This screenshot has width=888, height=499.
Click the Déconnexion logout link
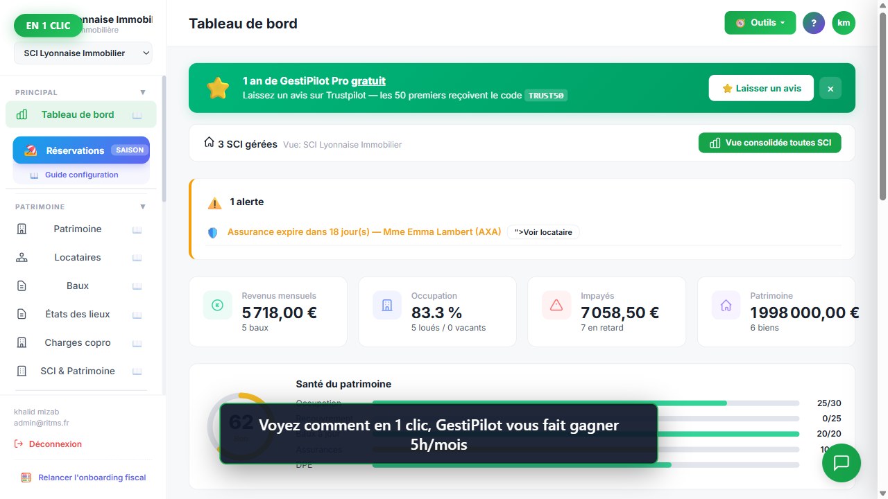(x=48, y=444)
